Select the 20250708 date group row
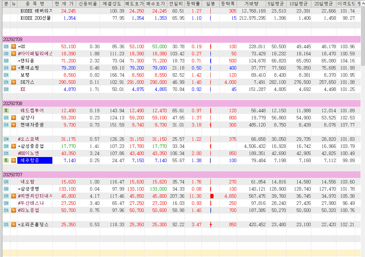This screenshot has height=257, width=365. click(x=181, y=103)
